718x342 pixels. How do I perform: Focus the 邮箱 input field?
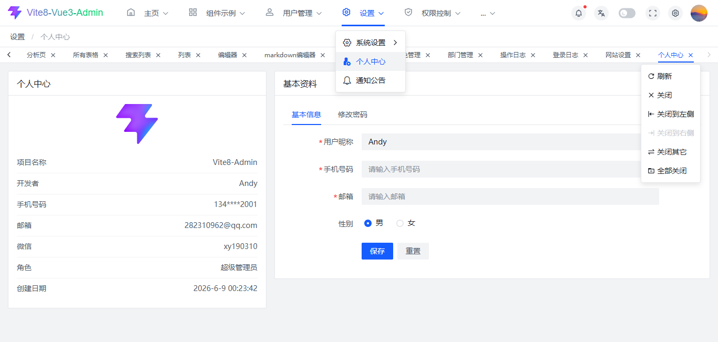tap(510, 196)
